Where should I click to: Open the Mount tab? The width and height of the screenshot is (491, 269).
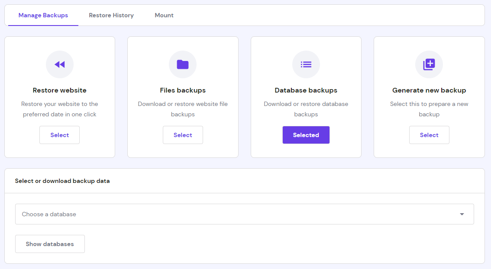[164, 15]
